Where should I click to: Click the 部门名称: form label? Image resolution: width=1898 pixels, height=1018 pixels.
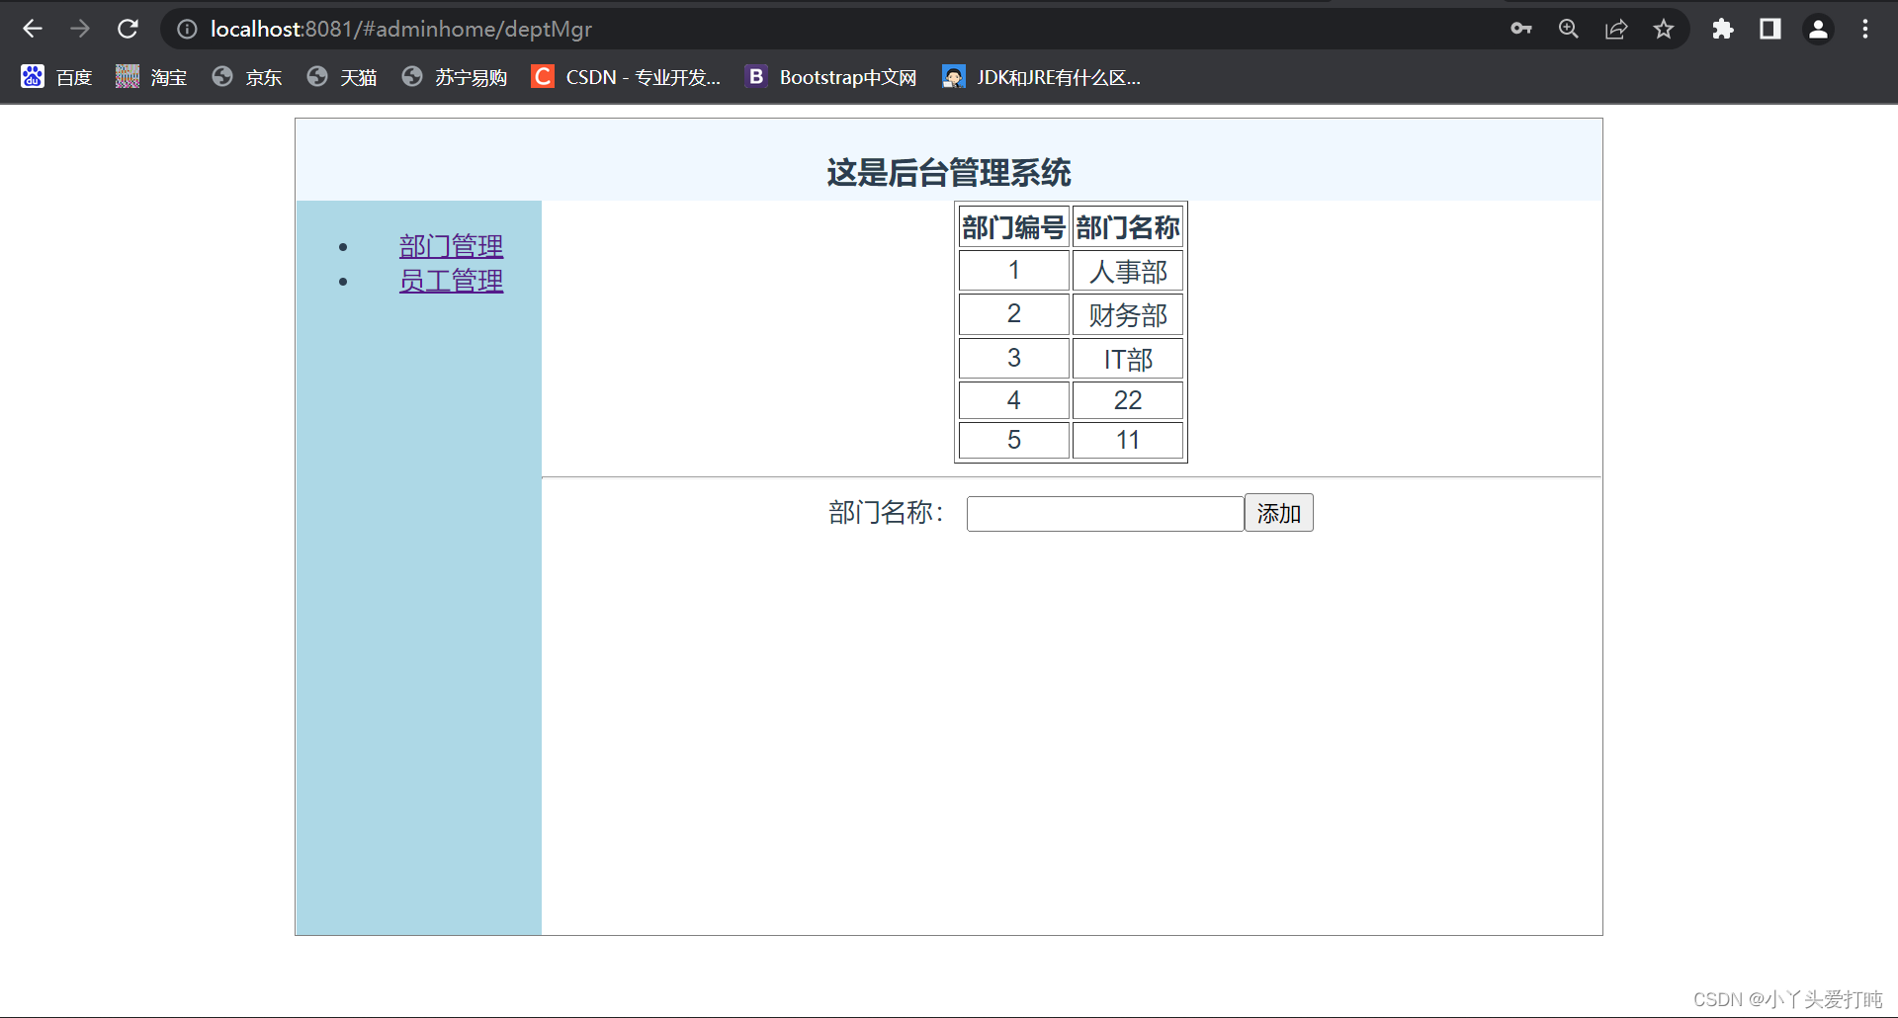point(887,512)
